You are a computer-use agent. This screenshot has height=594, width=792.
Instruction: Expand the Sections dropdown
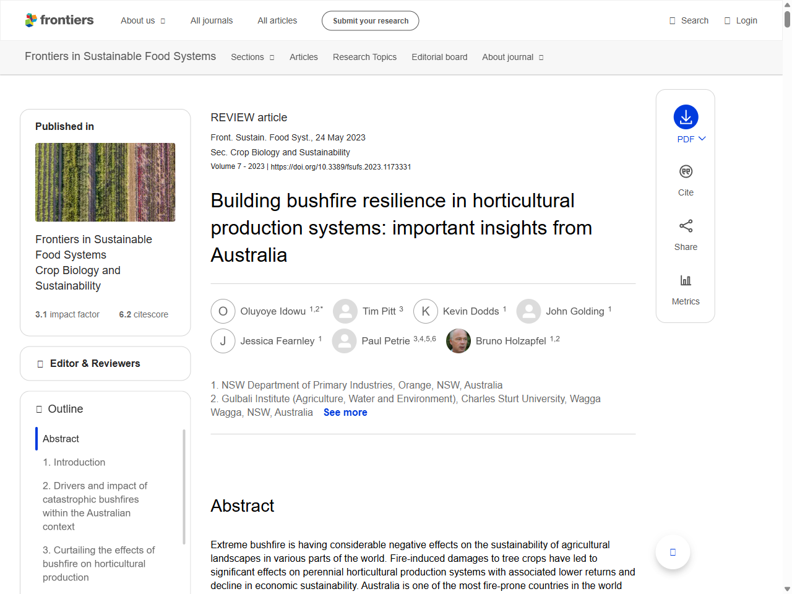click(x=252, y=57)
